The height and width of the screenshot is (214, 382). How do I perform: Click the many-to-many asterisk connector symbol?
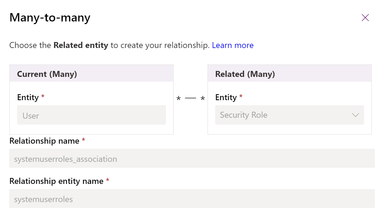(x=191, y=98)
